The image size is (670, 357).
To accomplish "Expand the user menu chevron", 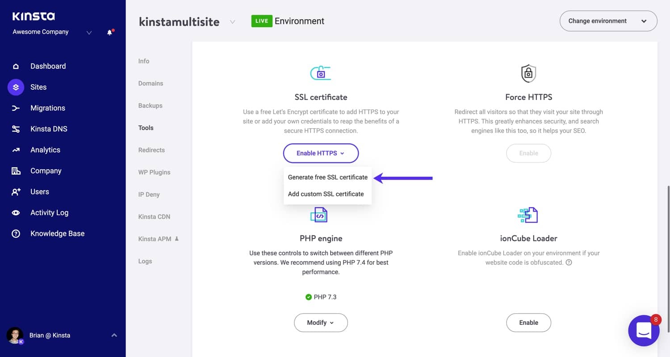I will [x=114, y=335].
